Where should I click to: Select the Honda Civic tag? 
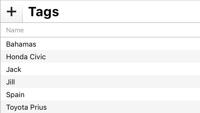(26, 57)
